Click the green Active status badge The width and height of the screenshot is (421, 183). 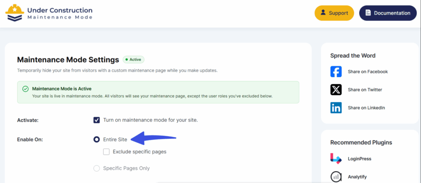(x=134, y=59)
